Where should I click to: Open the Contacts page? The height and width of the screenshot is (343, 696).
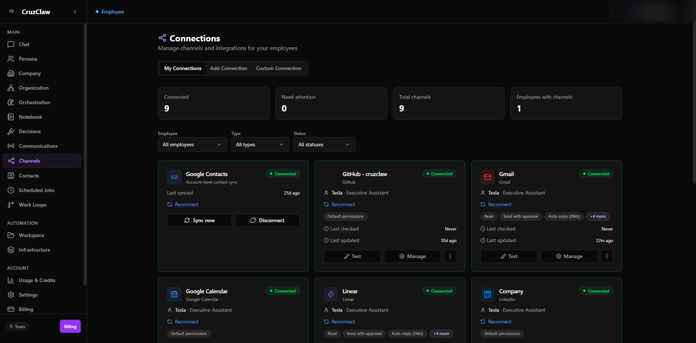[42, 176]
